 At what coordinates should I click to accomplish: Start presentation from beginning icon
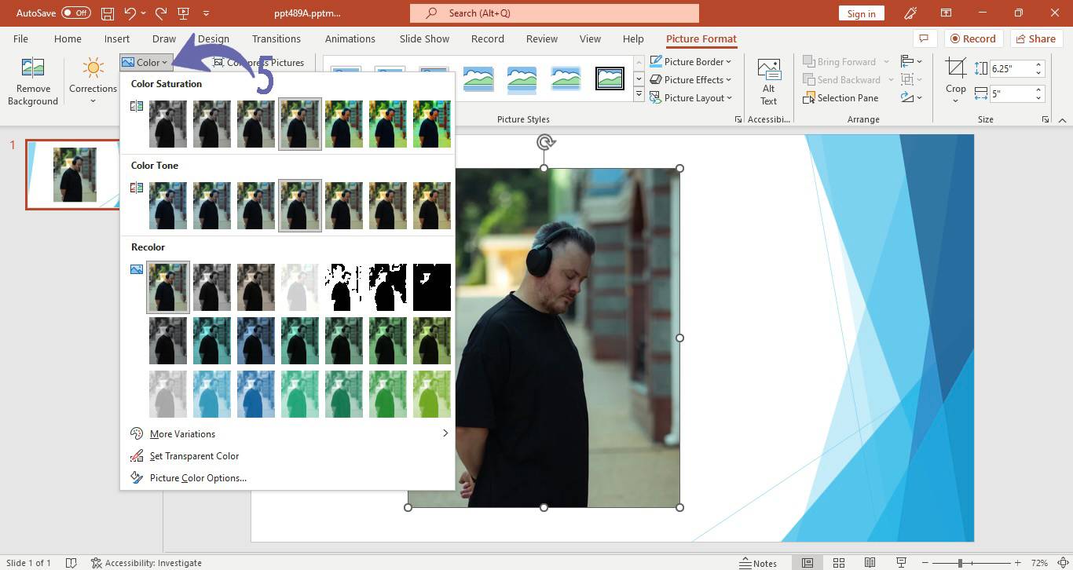184,13
